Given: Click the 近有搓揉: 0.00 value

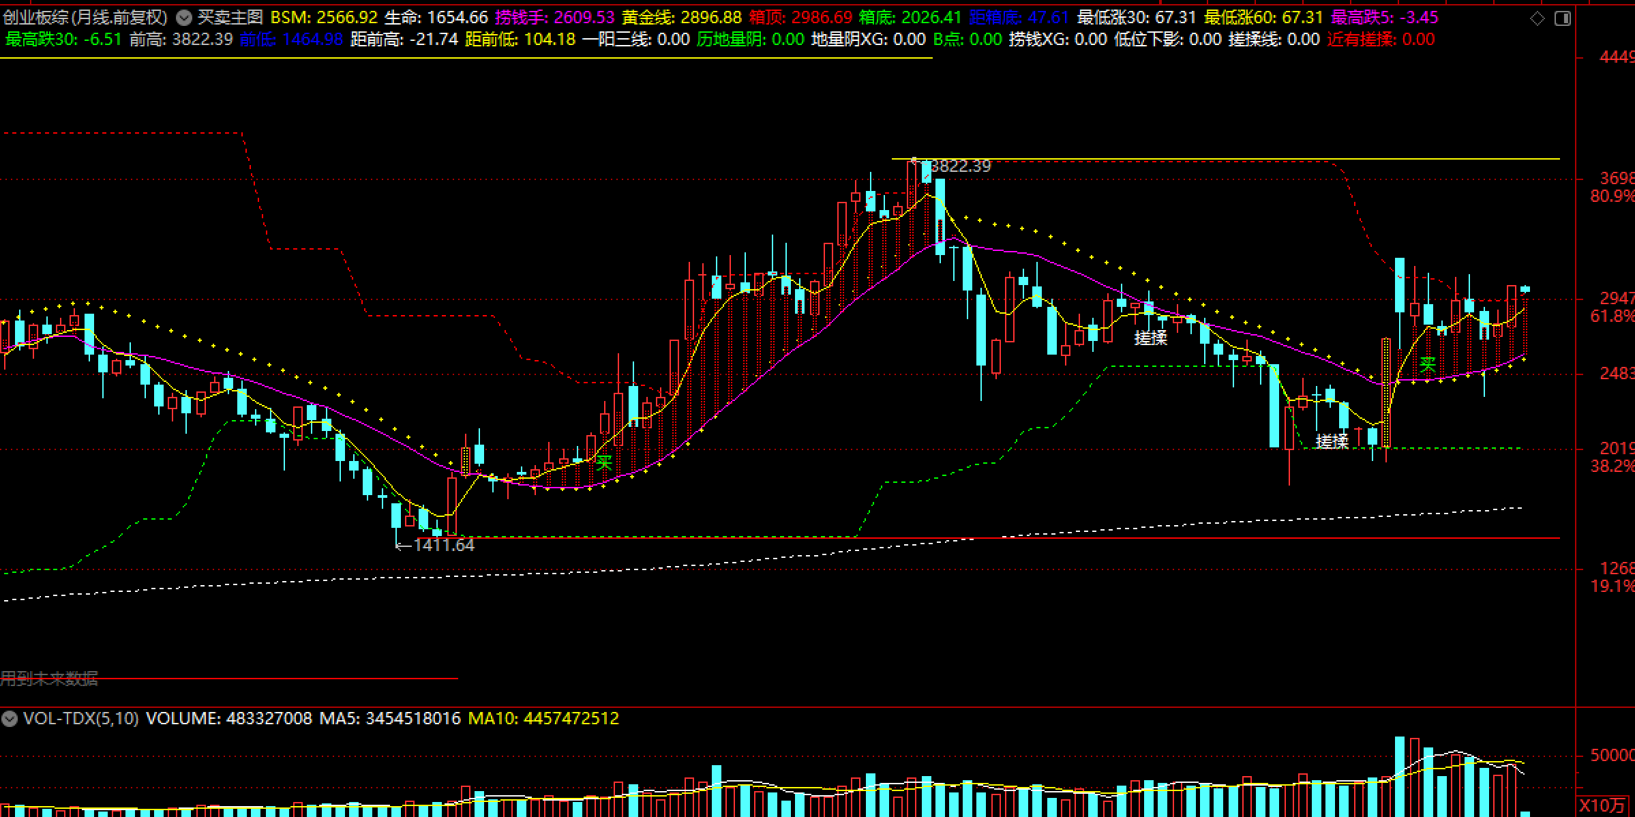Looking at the screenshot, I should [1381, 39].
